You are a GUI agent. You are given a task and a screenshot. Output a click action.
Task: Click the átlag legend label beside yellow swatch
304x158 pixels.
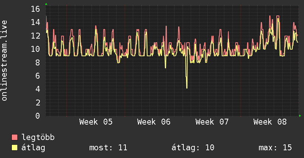pyautogui.click(x=33, y=148)
